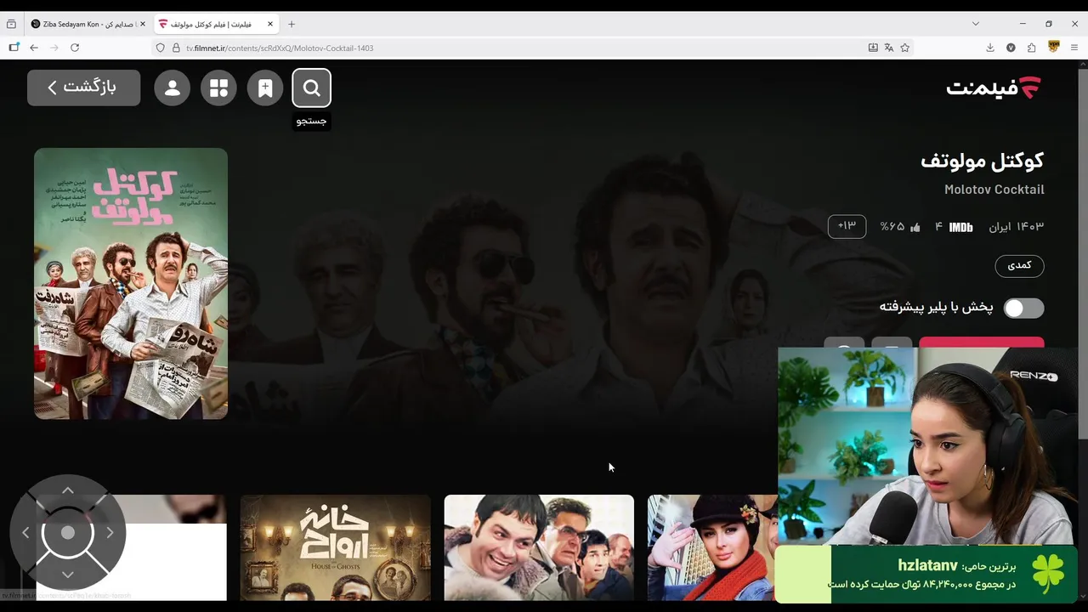Open the search (جستجو) icon
The width and height of the screenshot is (1088, 612).
point(311,88)
